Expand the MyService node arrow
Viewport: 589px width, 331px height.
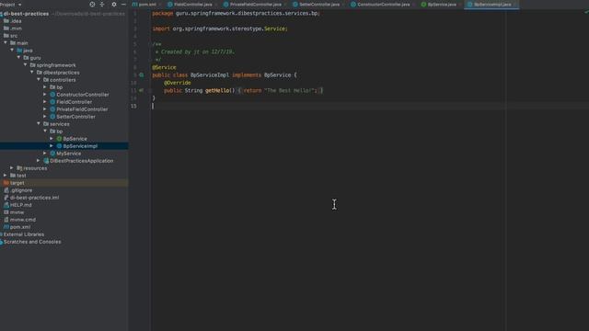(45, 154)
